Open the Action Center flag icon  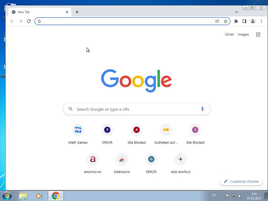pos(227,196)
